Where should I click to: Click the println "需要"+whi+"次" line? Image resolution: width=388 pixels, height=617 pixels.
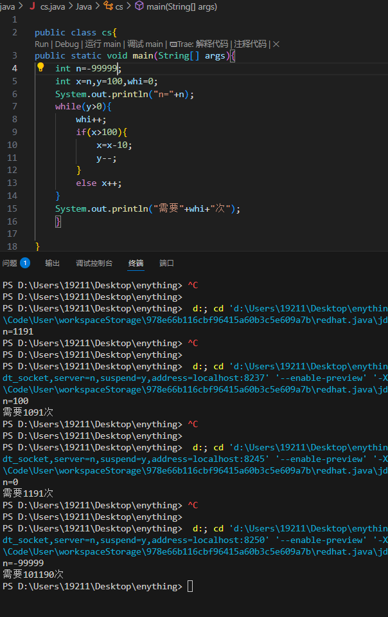[148, 208]
